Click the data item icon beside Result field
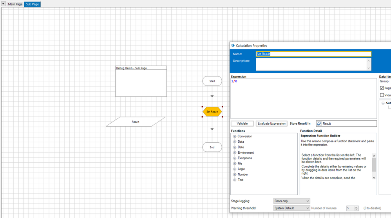Viewport: 391px width, 218px height. click(319, 124)
